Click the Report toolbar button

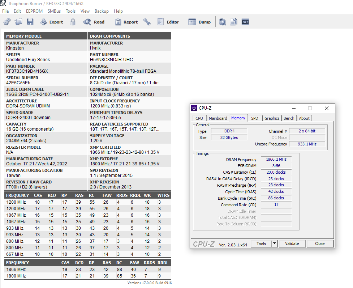(126, 22)
